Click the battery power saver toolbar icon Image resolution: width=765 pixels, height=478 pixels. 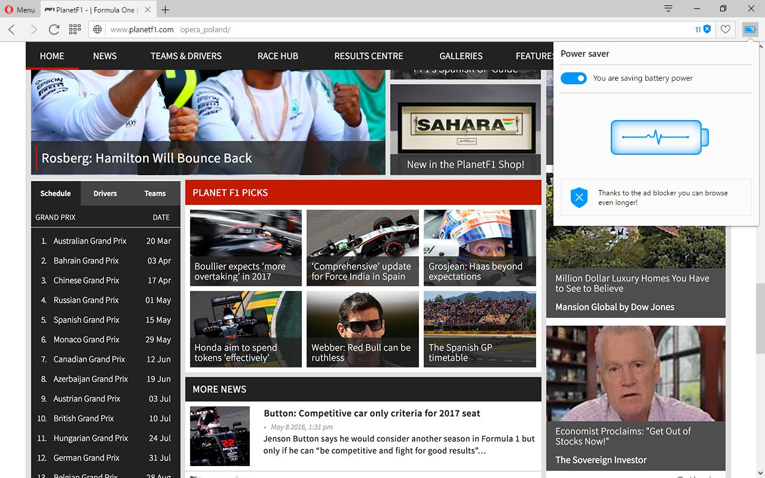750,29
